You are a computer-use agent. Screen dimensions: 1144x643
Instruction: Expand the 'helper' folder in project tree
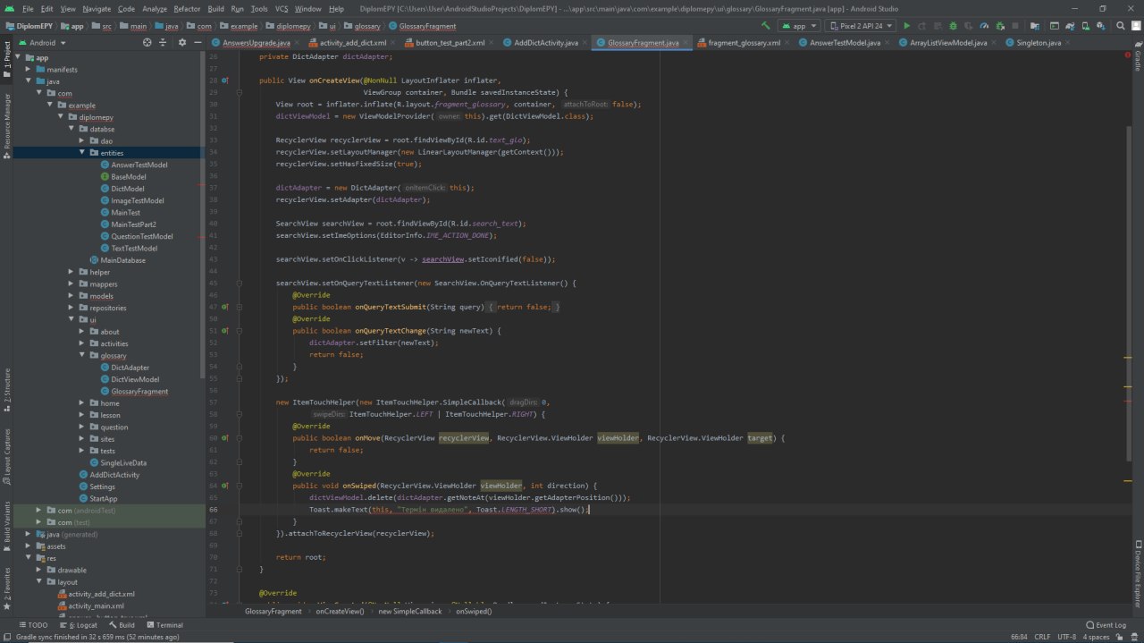tap(71, 272)
